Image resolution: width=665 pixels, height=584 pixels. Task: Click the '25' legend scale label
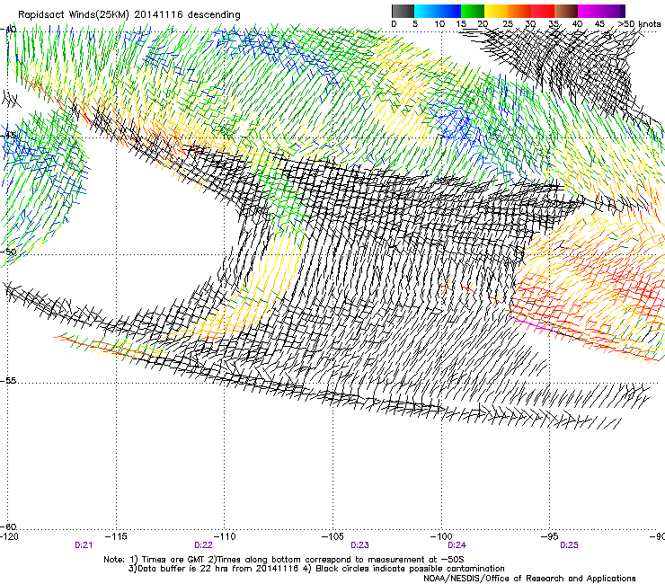tap(507, 24)
